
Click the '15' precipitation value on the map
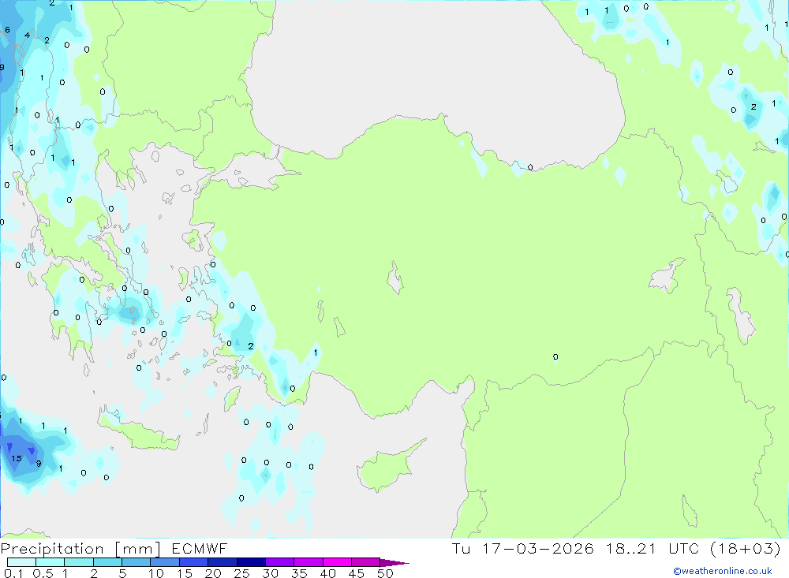click(x=17, y=458)
